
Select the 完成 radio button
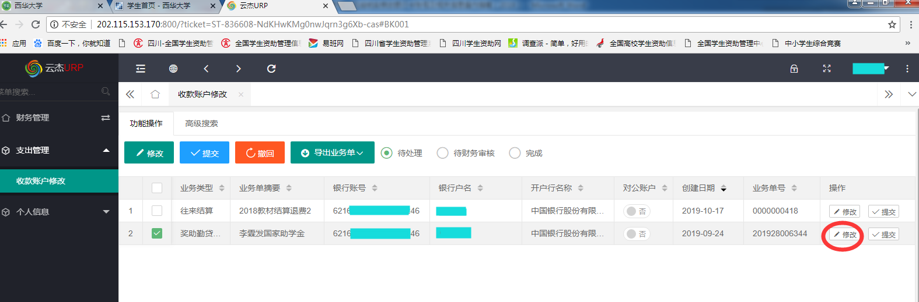click(515, 153)
